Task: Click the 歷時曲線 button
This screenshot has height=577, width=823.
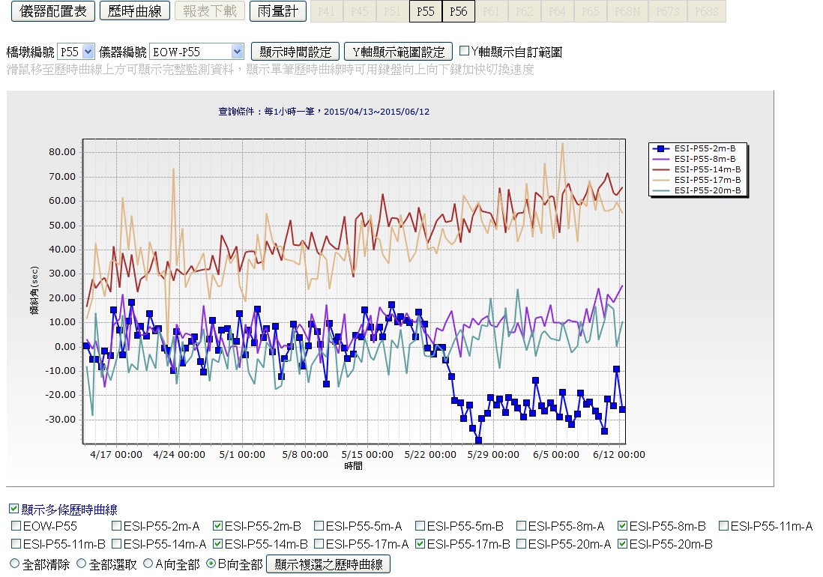Action: [134, 10]
